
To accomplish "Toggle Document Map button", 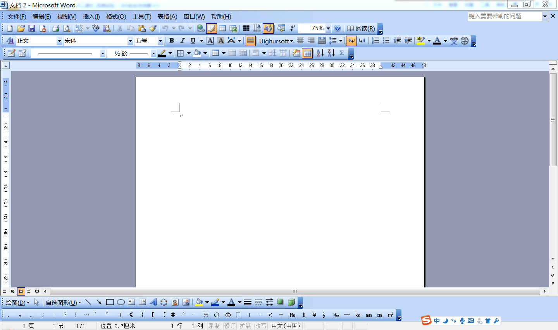I will [x=281, y=28].
